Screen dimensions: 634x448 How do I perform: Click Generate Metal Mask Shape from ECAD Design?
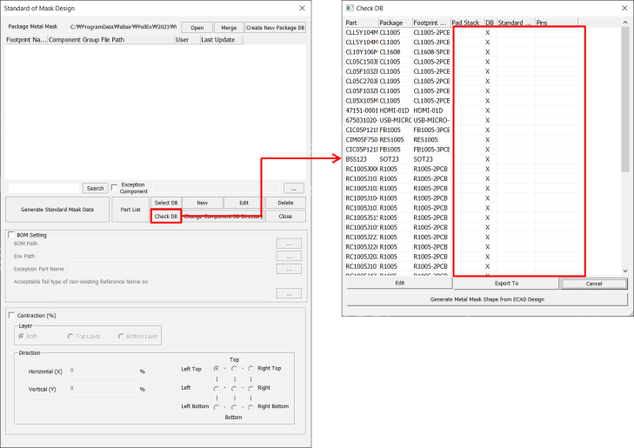487,298
